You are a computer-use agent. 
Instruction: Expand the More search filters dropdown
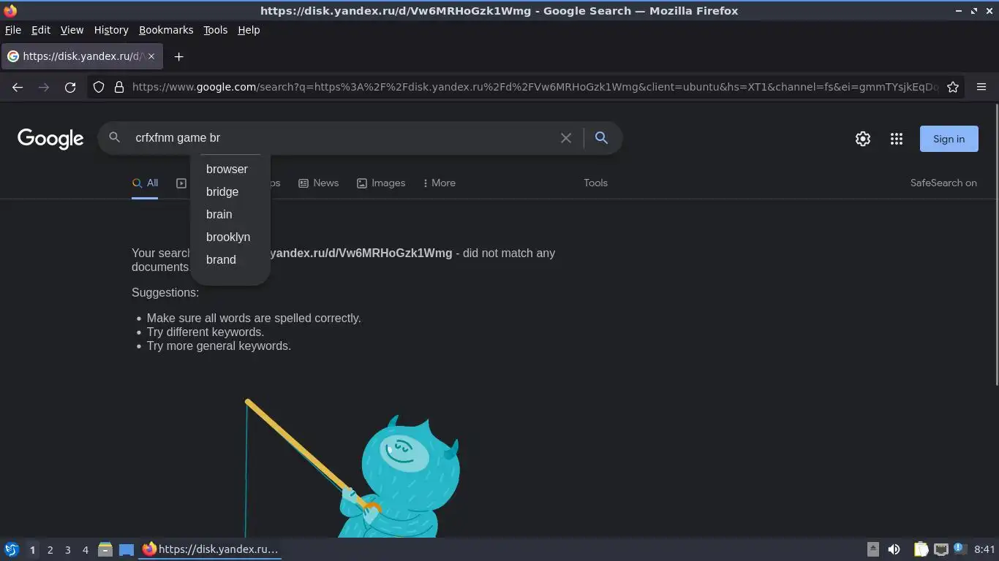[x=439, y=183]
